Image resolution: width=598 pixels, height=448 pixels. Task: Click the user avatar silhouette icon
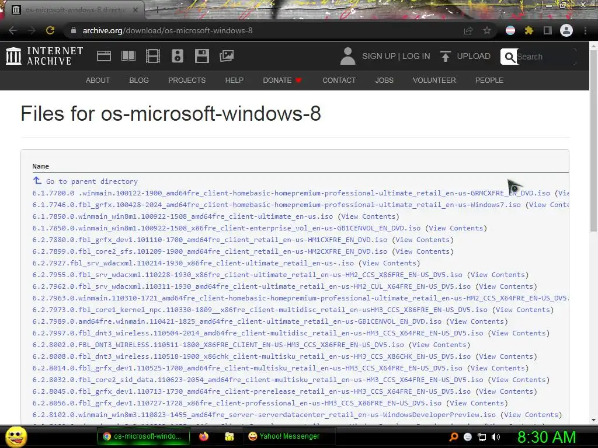(347, 56)
